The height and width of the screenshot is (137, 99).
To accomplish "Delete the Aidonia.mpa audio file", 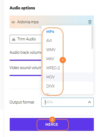I will (x=90, y=22).
